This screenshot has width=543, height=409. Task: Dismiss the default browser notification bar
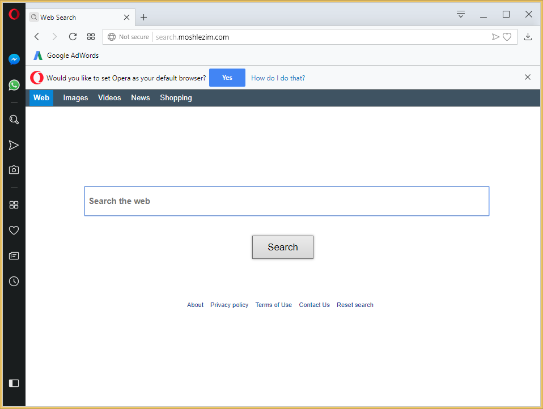528,77
